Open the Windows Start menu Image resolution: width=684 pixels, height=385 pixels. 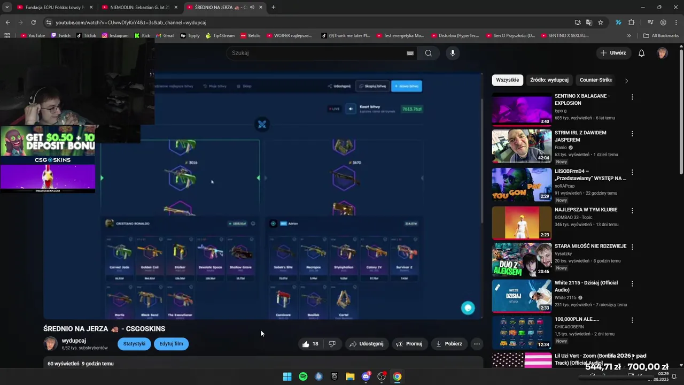tap(287, 376)
